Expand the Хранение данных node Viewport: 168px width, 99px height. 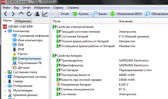pos(5,95)
